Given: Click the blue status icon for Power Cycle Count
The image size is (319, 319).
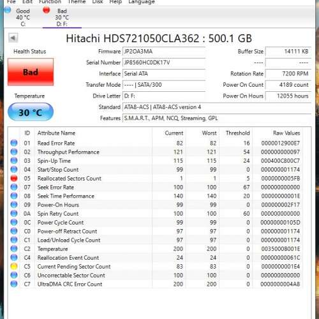Looking at the screenshot, I should [14, 222].
